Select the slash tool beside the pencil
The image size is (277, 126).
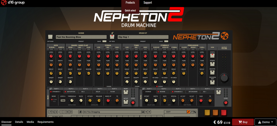point(192,112)
